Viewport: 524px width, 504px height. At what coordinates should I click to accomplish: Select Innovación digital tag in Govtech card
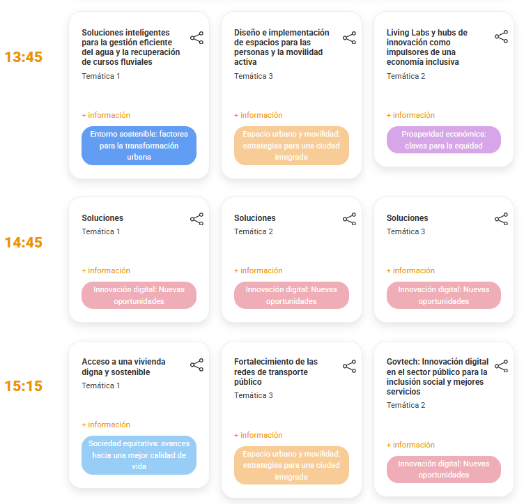[444, 469]
